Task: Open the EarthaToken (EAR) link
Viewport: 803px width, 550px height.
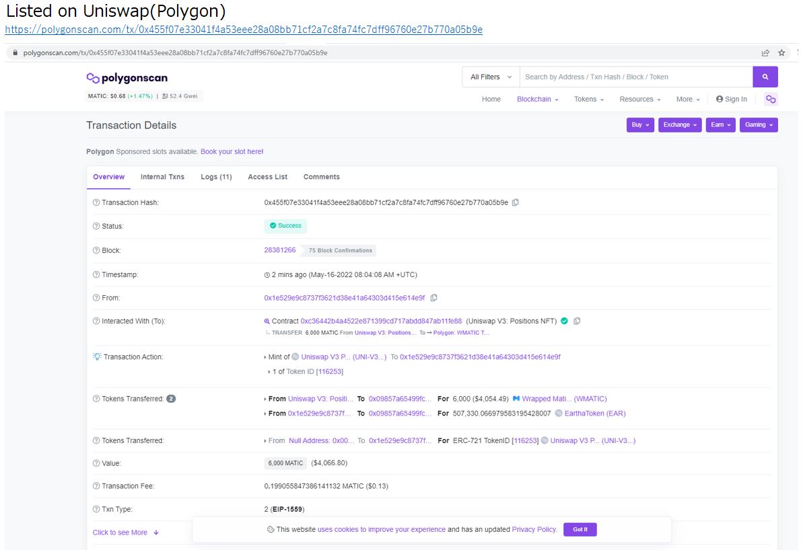Action: pos(595,414)
